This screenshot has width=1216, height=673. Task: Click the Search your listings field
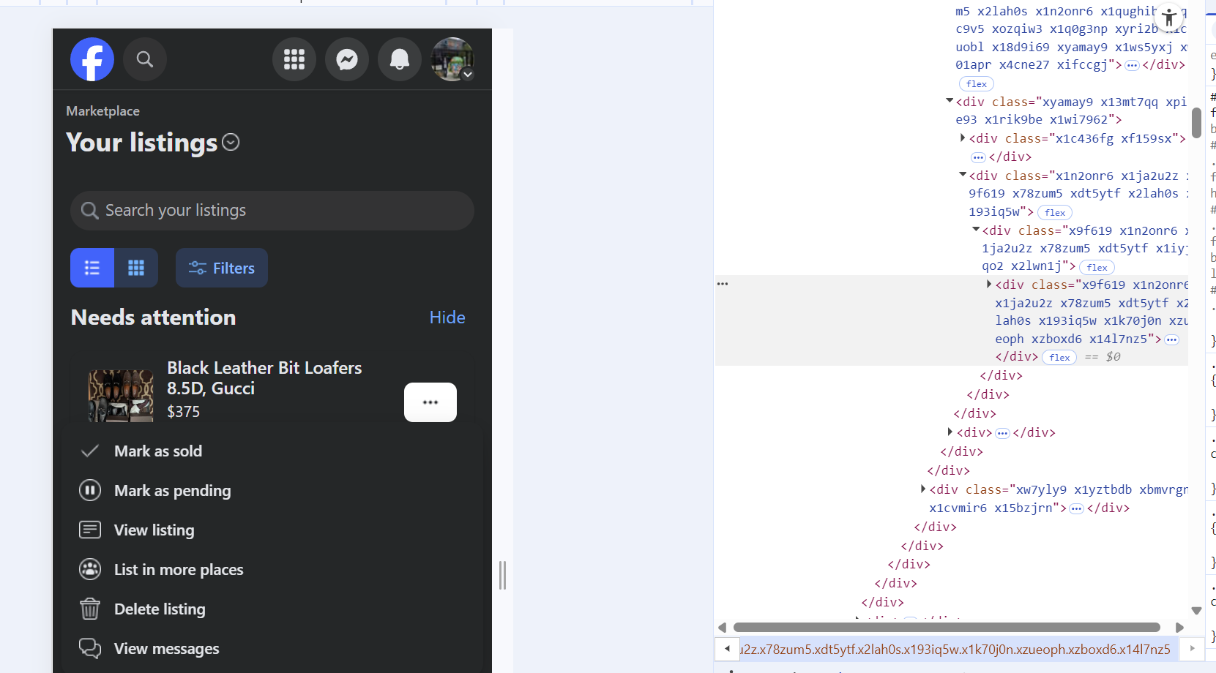click(272, 211)
